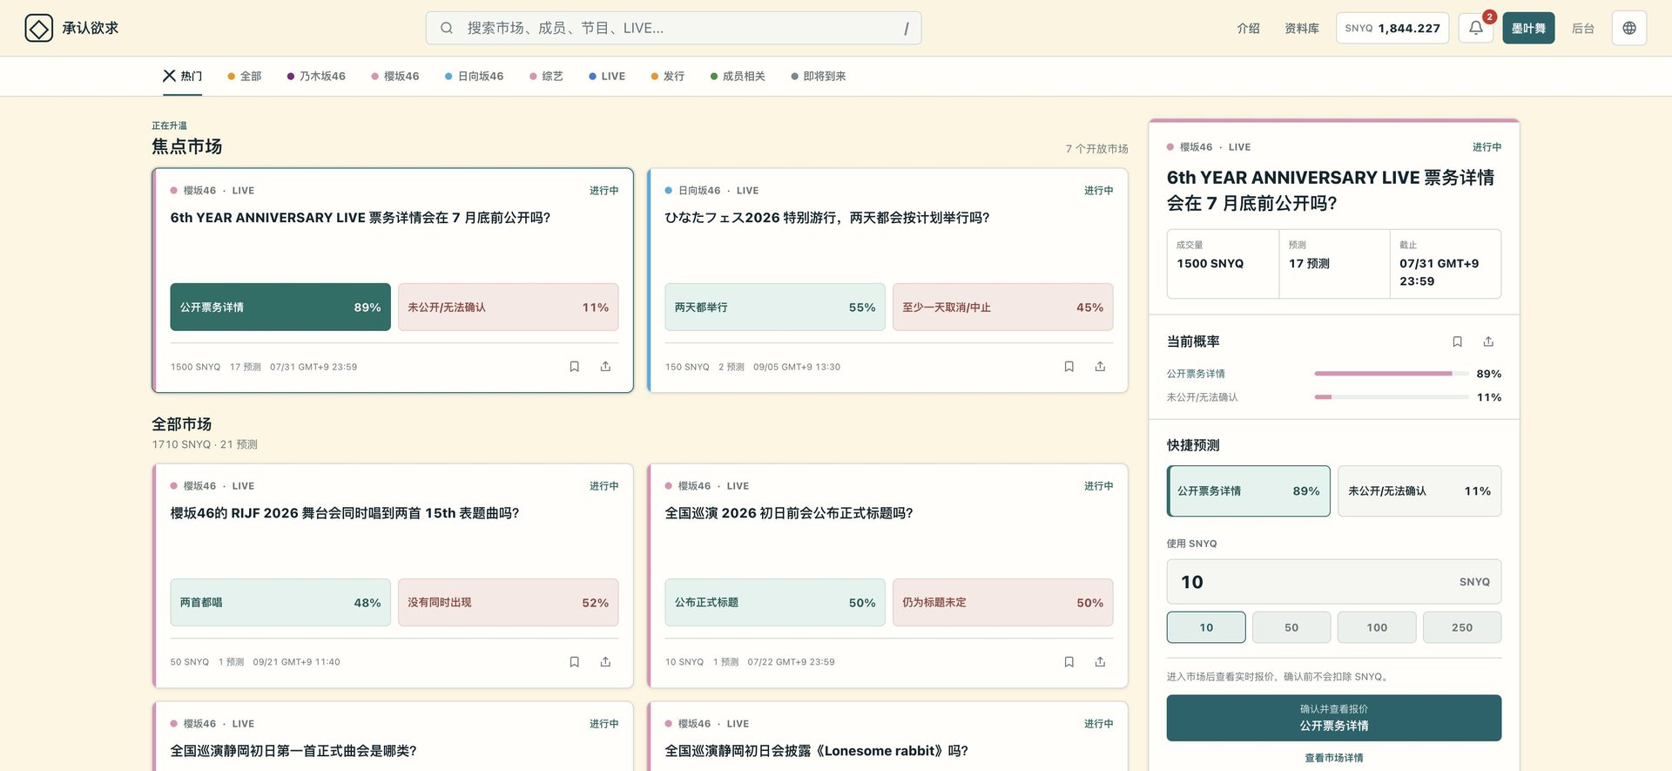This screenshot has height=771, width=1672.
Task: Share the market from 当前概率 panel
Action: [x=1488, y=342]
